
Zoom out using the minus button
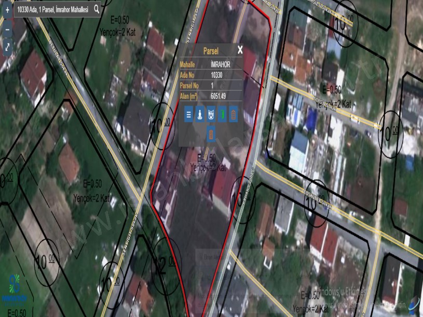click(7, 31)
